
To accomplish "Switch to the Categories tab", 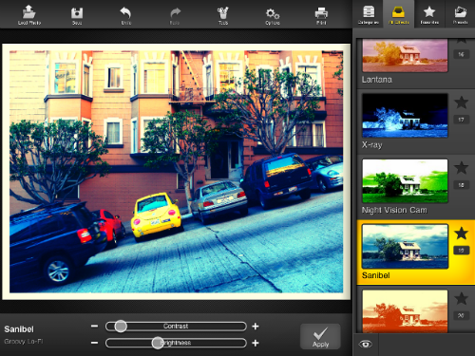I will click(369, 14).
